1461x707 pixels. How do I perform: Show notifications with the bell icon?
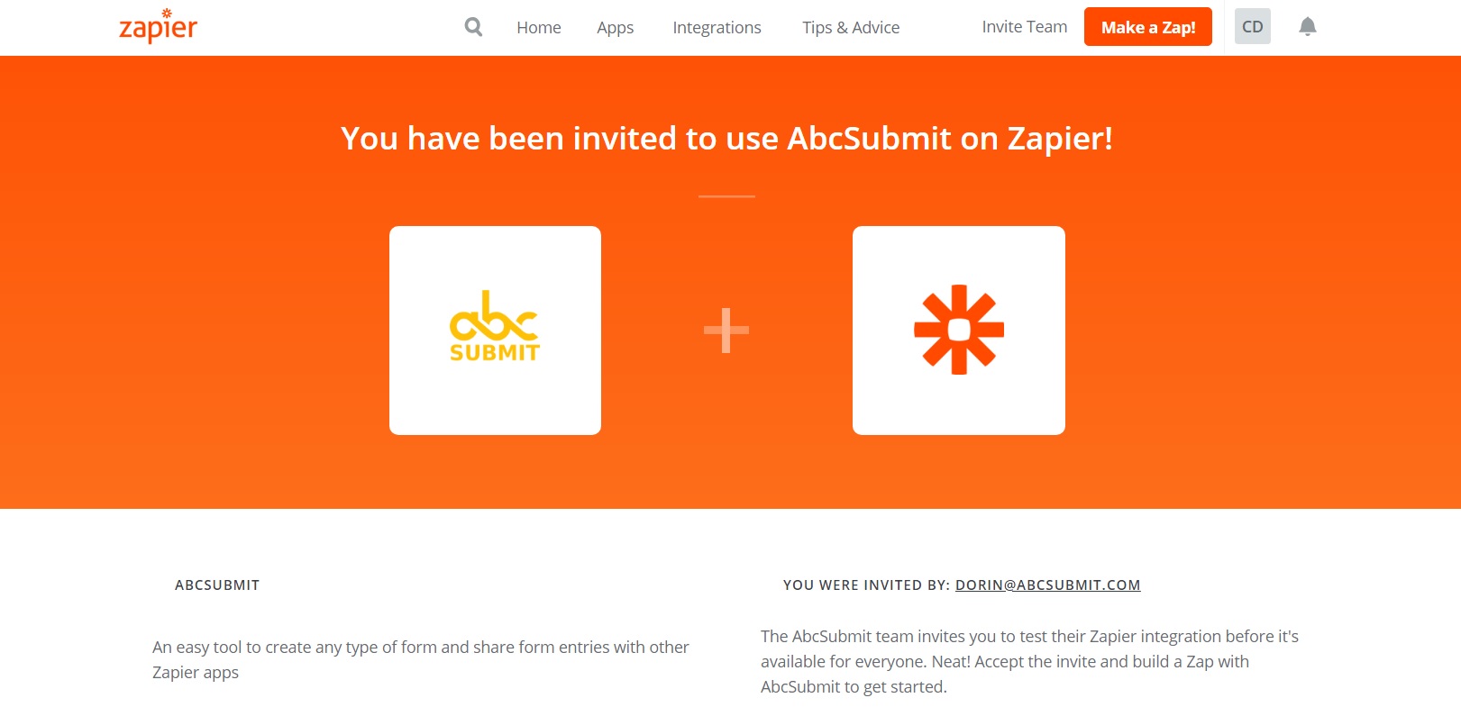[1308, 27]
